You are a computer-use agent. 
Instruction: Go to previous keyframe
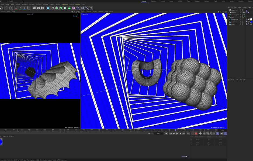click(170, 134)
